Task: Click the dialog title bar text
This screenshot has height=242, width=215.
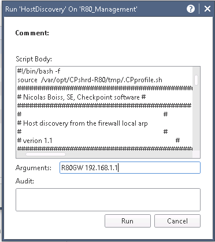Action: 71,9
